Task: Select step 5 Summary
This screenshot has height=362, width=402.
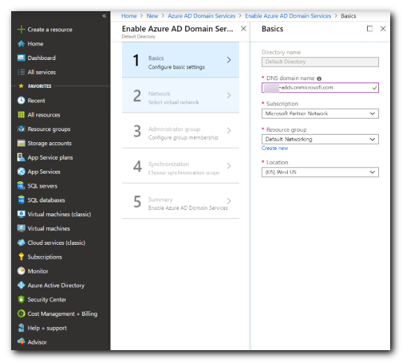Action: click(x=180, y=201)
